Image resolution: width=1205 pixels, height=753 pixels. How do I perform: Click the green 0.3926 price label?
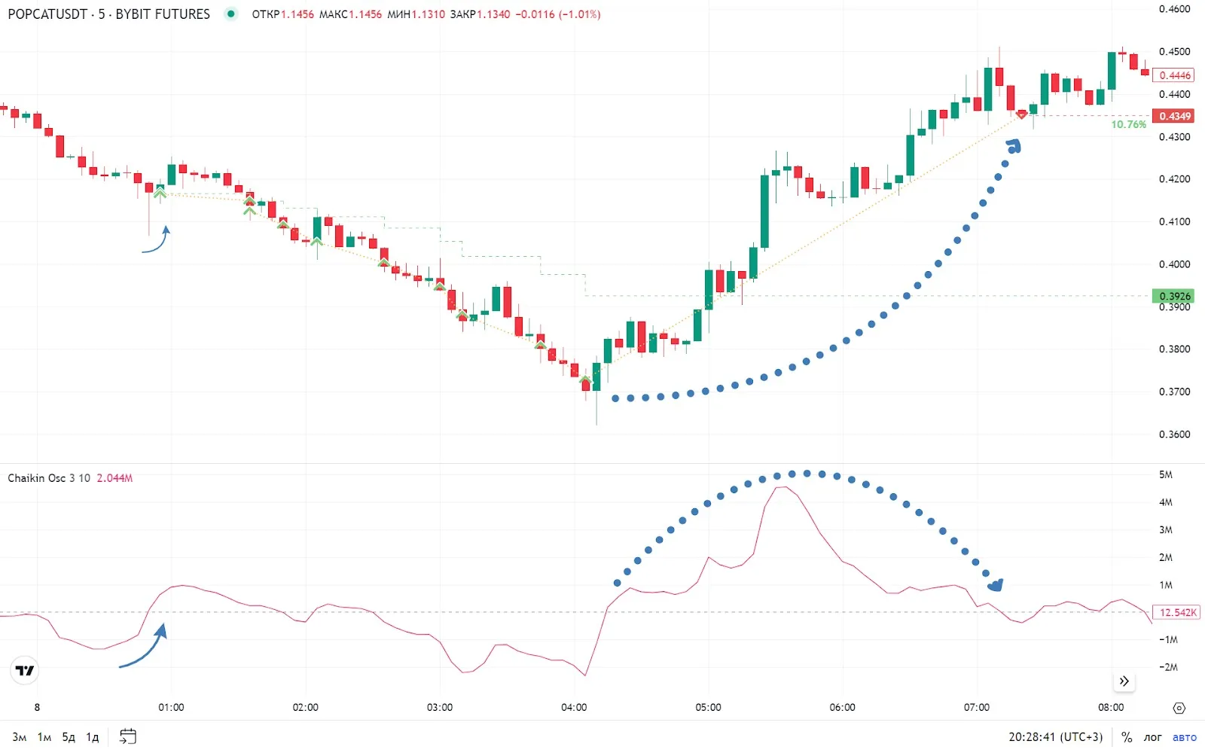[1174, 296]
